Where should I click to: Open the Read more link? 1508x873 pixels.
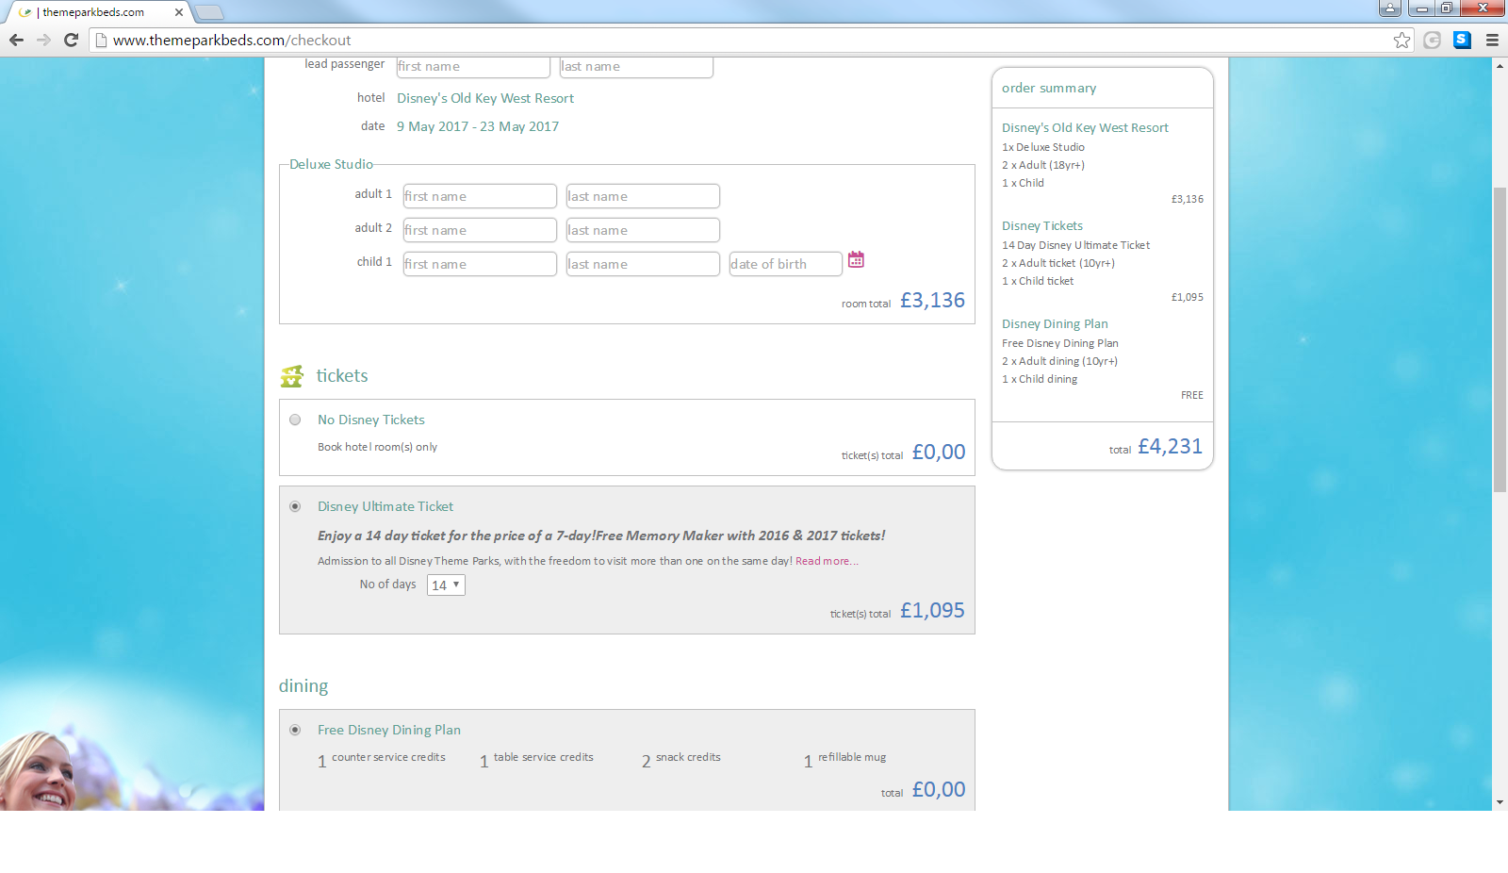tap(827, 561)
